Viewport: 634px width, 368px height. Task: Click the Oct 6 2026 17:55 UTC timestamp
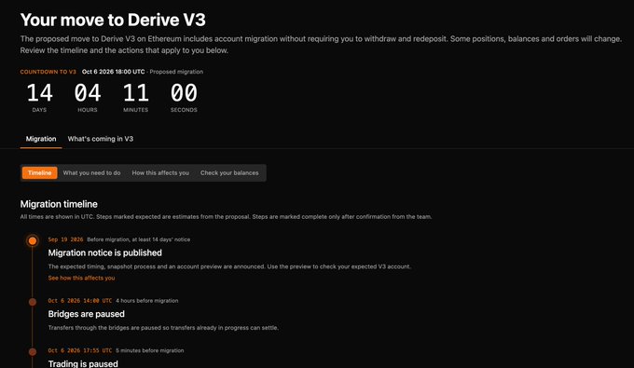click(80, 350)
